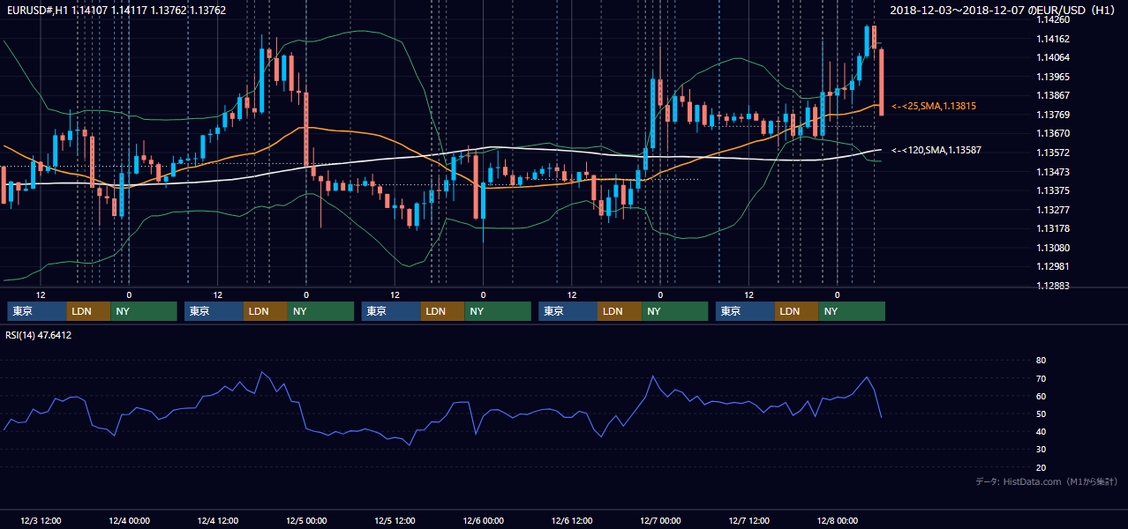Click the HistData.com data source credit
This screenshot has height=529, width=1128.
point(1047,481)
